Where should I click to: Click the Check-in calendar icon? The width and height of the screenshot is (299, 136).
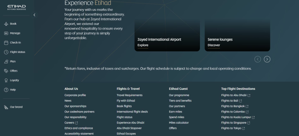(x=6, y=42)
